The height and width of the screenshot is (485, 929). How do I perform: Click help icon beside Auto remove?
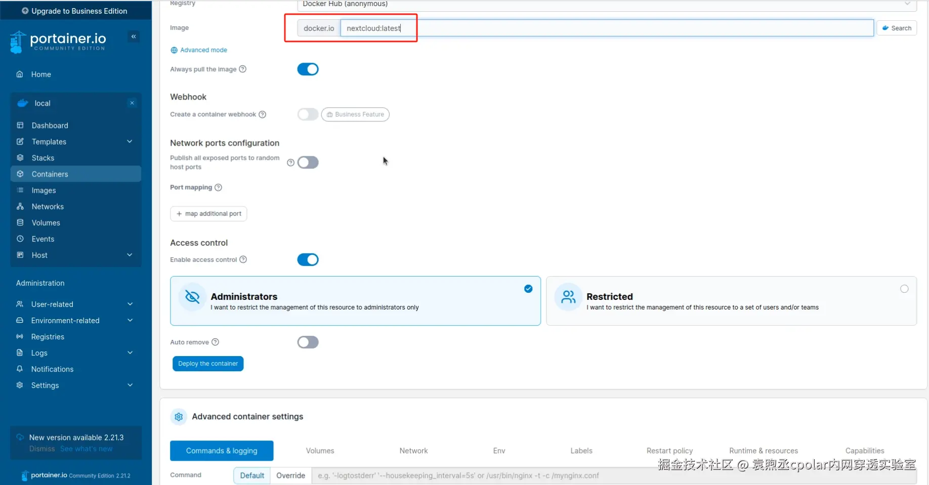pyautogui.click(x=216, y=342)
